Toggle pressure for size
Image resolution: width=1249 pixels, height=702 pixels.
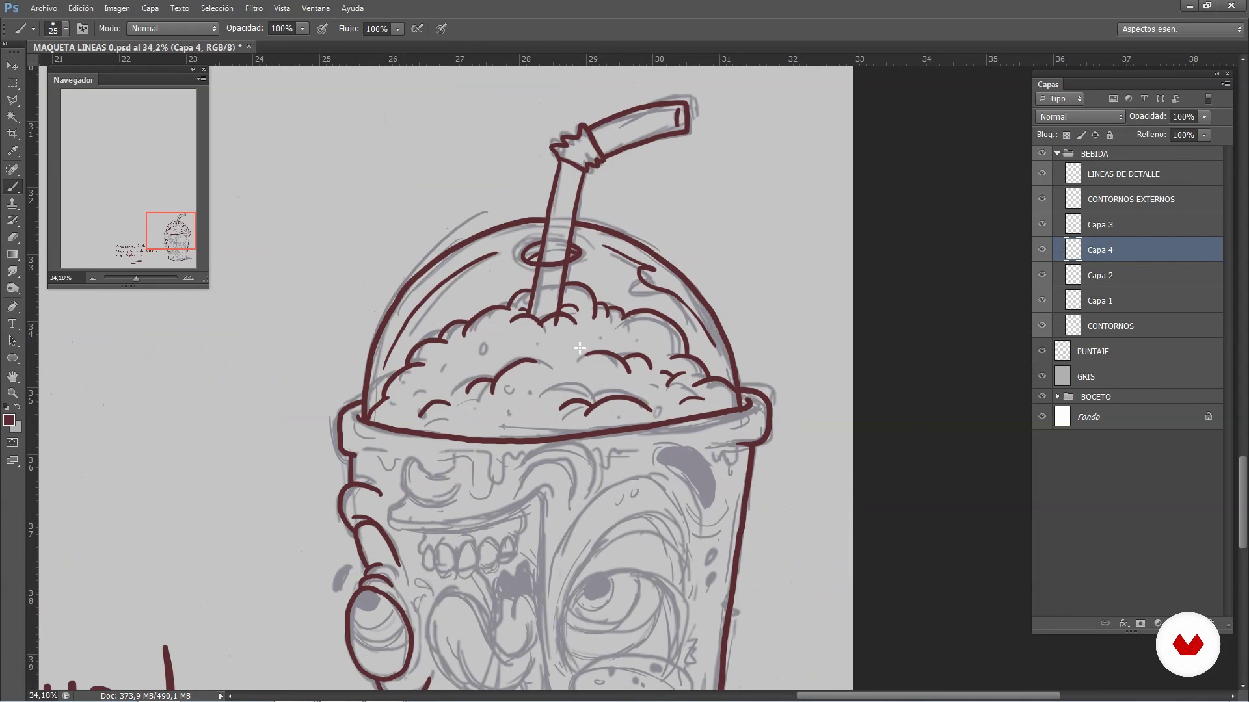point(441,29)
